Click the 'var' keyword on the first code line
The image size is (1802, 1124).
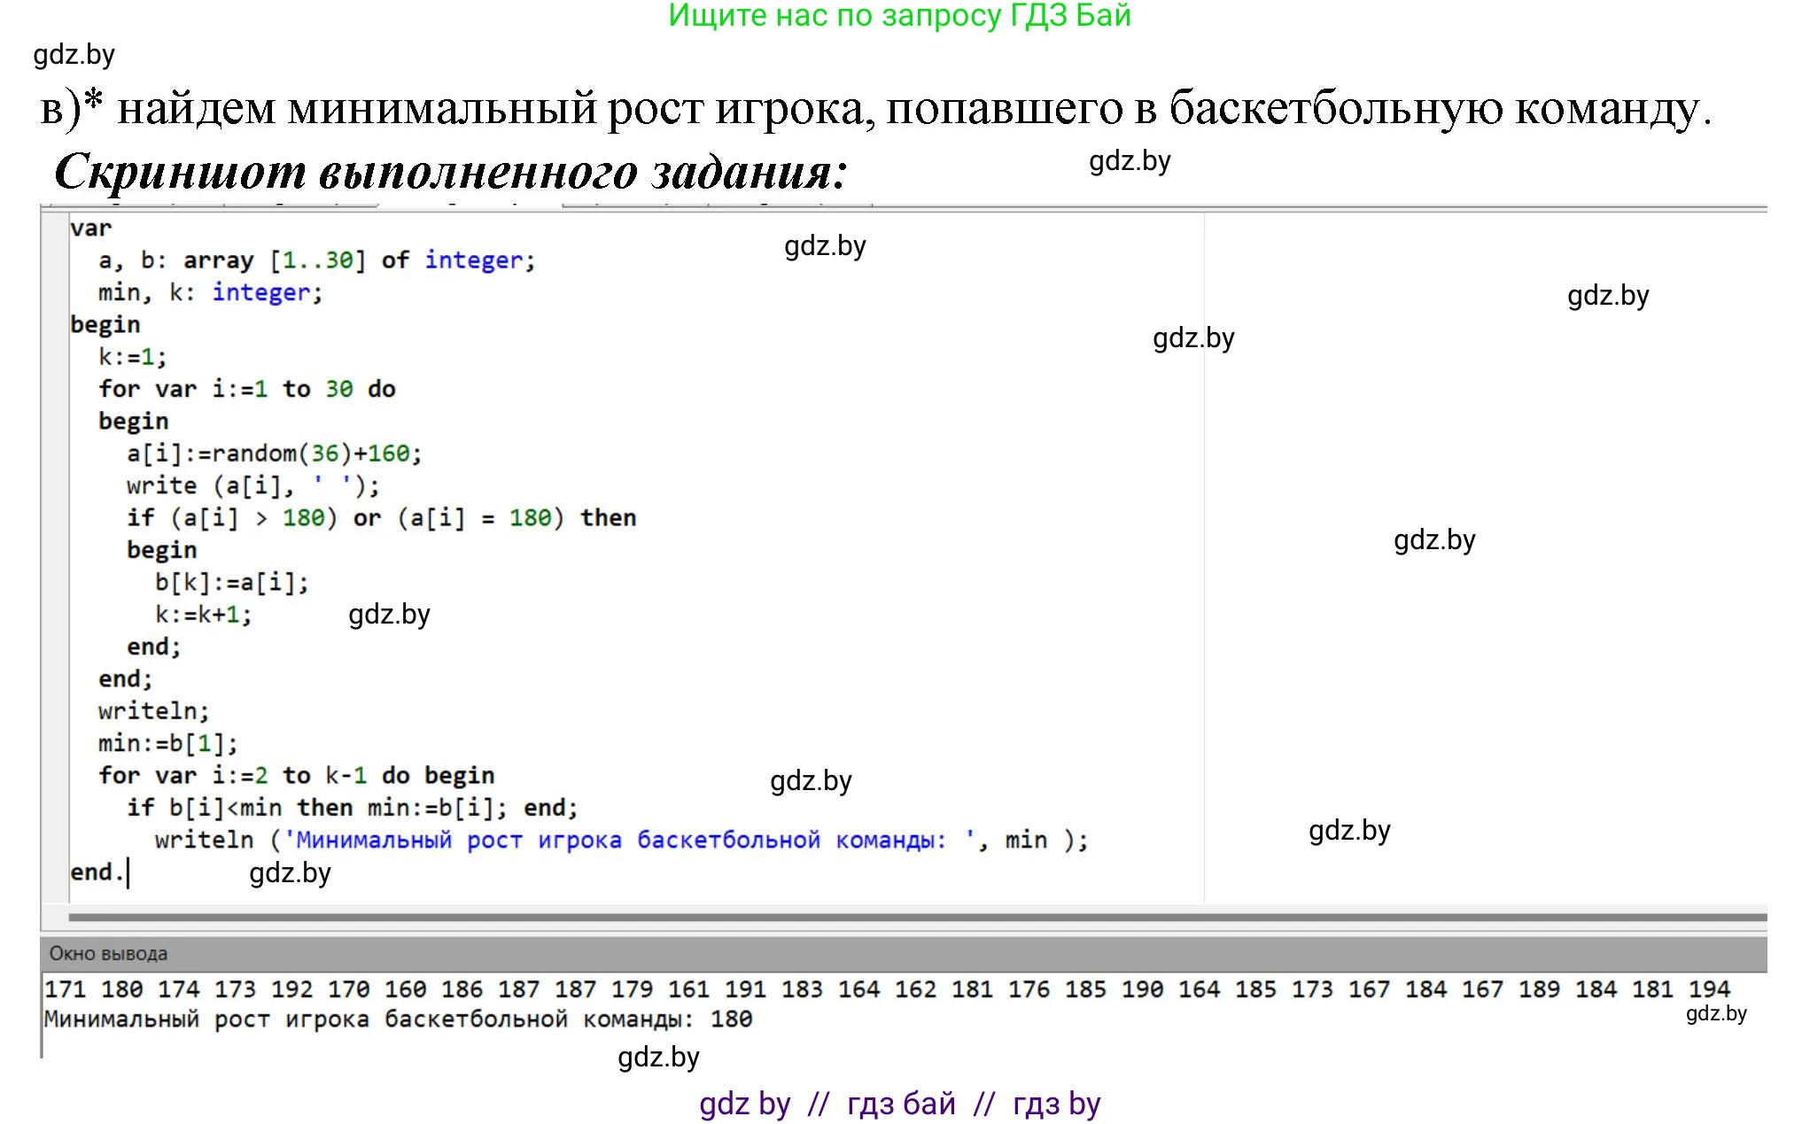point(90,229)
